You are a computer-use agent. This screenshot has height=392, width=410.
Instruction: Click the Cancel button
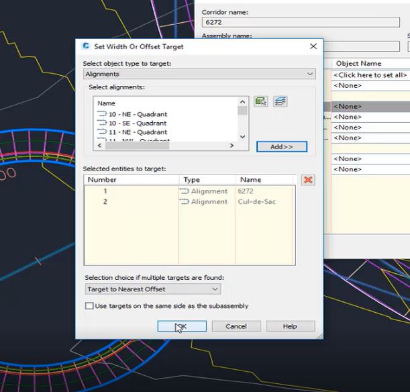(236, 326)
